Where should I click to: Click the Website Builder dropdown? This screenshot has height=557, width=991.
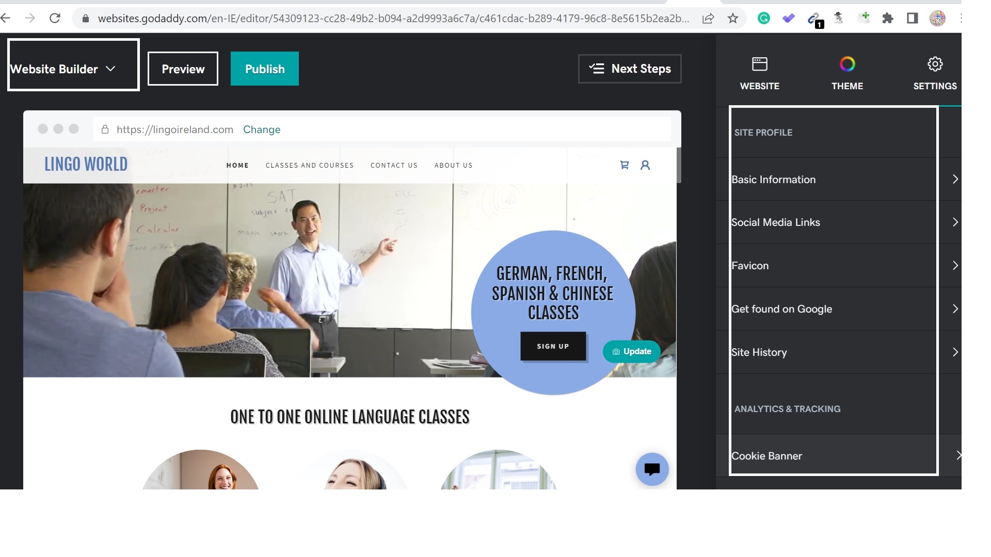pyautogui.click(x=62, y=68)
